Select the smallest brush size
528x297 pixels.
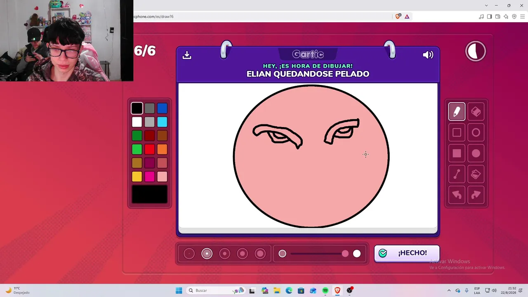(x=189, y=254)
